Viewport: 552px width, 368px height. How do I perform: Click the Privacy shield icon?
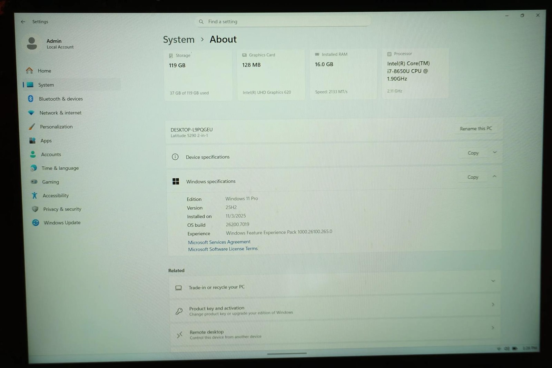click(x=35, y=209)
